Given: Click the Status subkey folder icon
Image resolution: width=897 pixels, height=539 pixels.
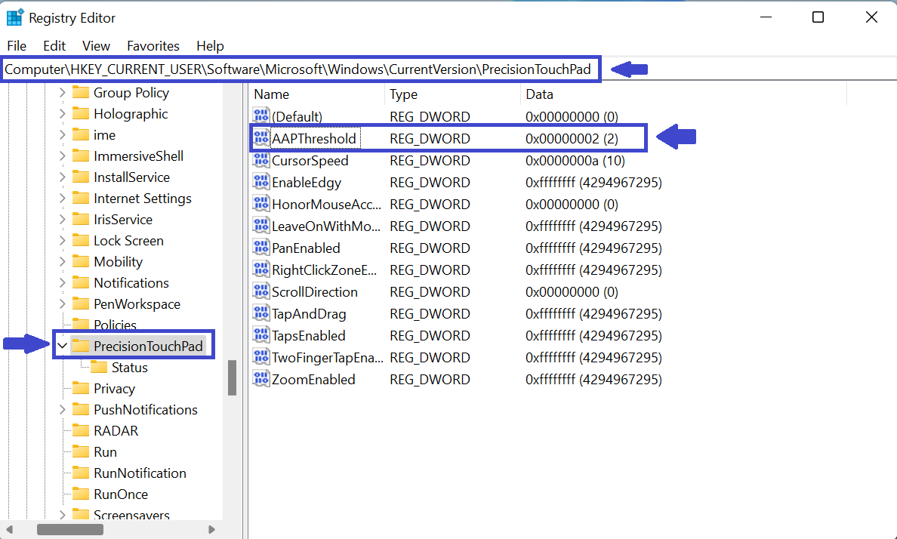Looking at the screenshot, I should point(98,368).
